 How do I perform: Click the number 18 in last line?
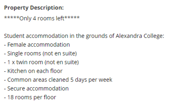10,97
